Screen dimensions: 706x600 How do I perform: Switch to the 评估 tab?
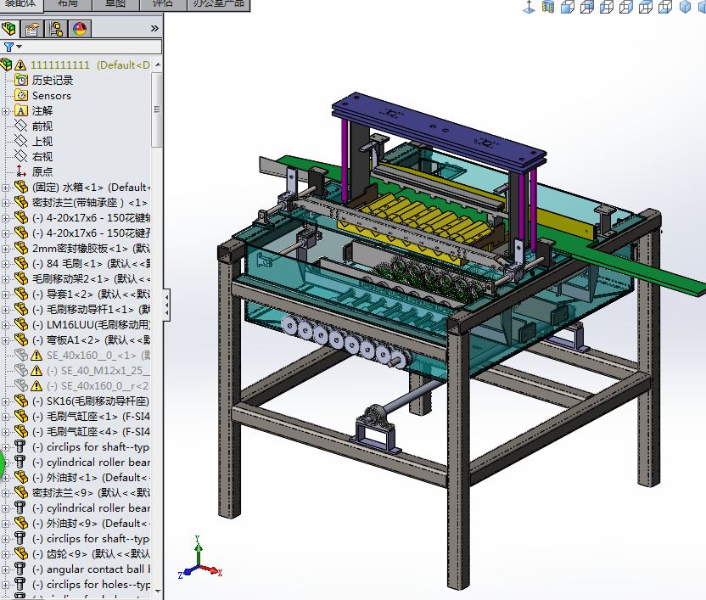pos(163,4)
